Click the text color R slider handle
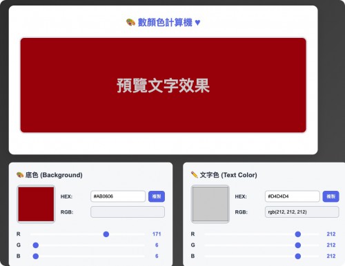This screenshot has width=345, height=266. 298,234
